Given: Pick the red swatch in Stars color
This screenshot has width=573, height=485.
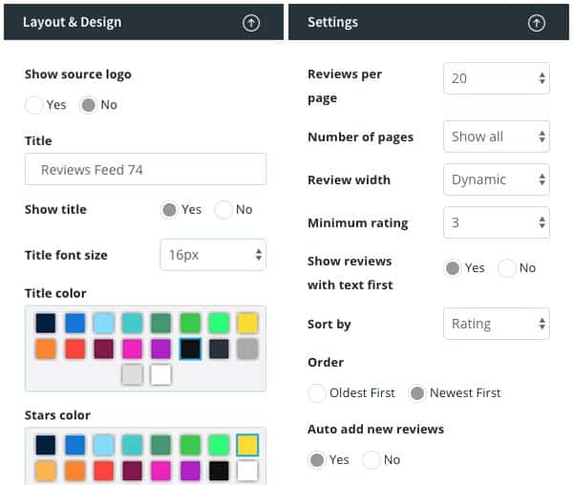Looking at the screenshot, I should click(x=104, y=471).
